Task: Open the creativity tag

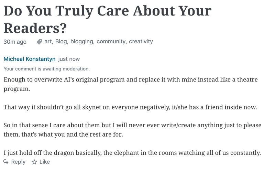Action: pyautogui.click(x=141, y=41)
